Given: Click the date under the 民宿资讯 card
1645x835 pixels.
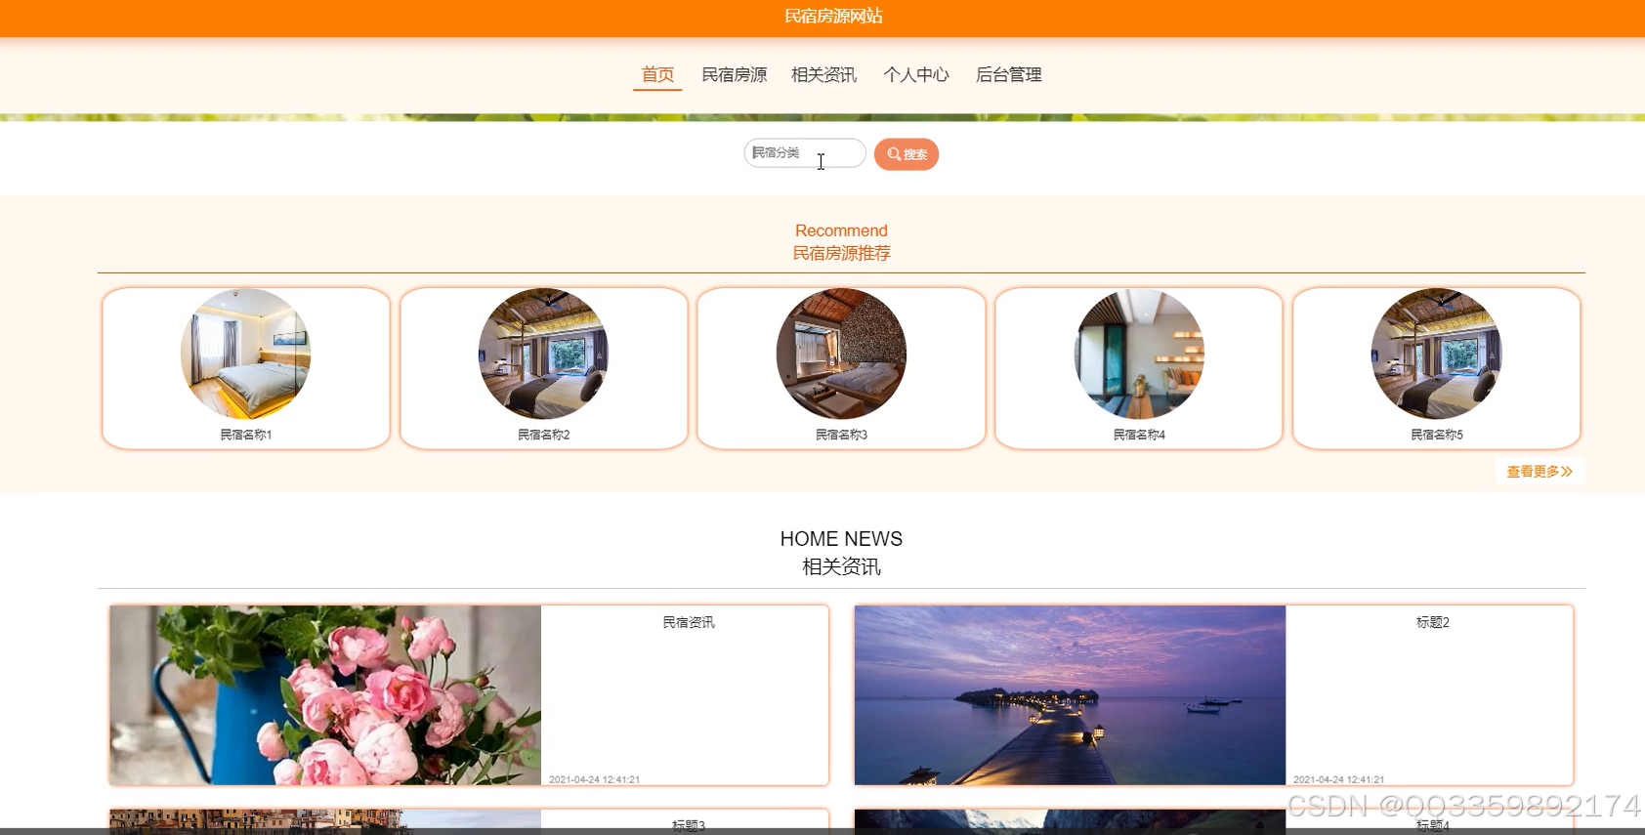Looking at the screenshot, I should (594, 779).
